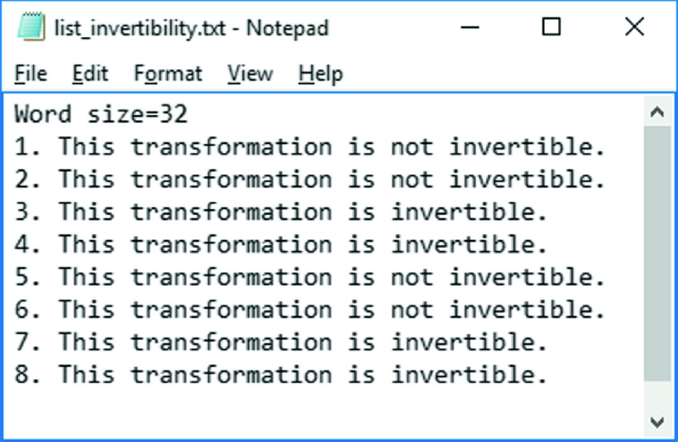The width and height of the screenshot is (678, 442).
Task: Click the scrollbar track below the thumb
Action: coord(656,395)
